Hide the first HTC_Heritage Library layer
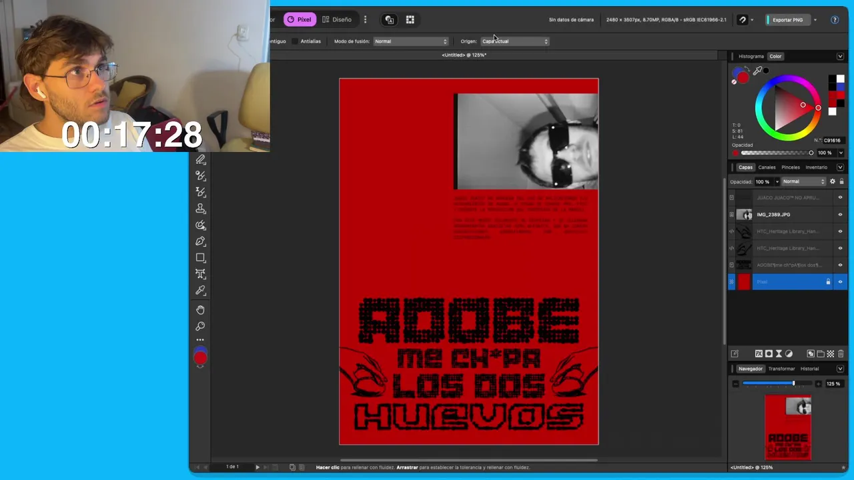 [x=840, y=231]
